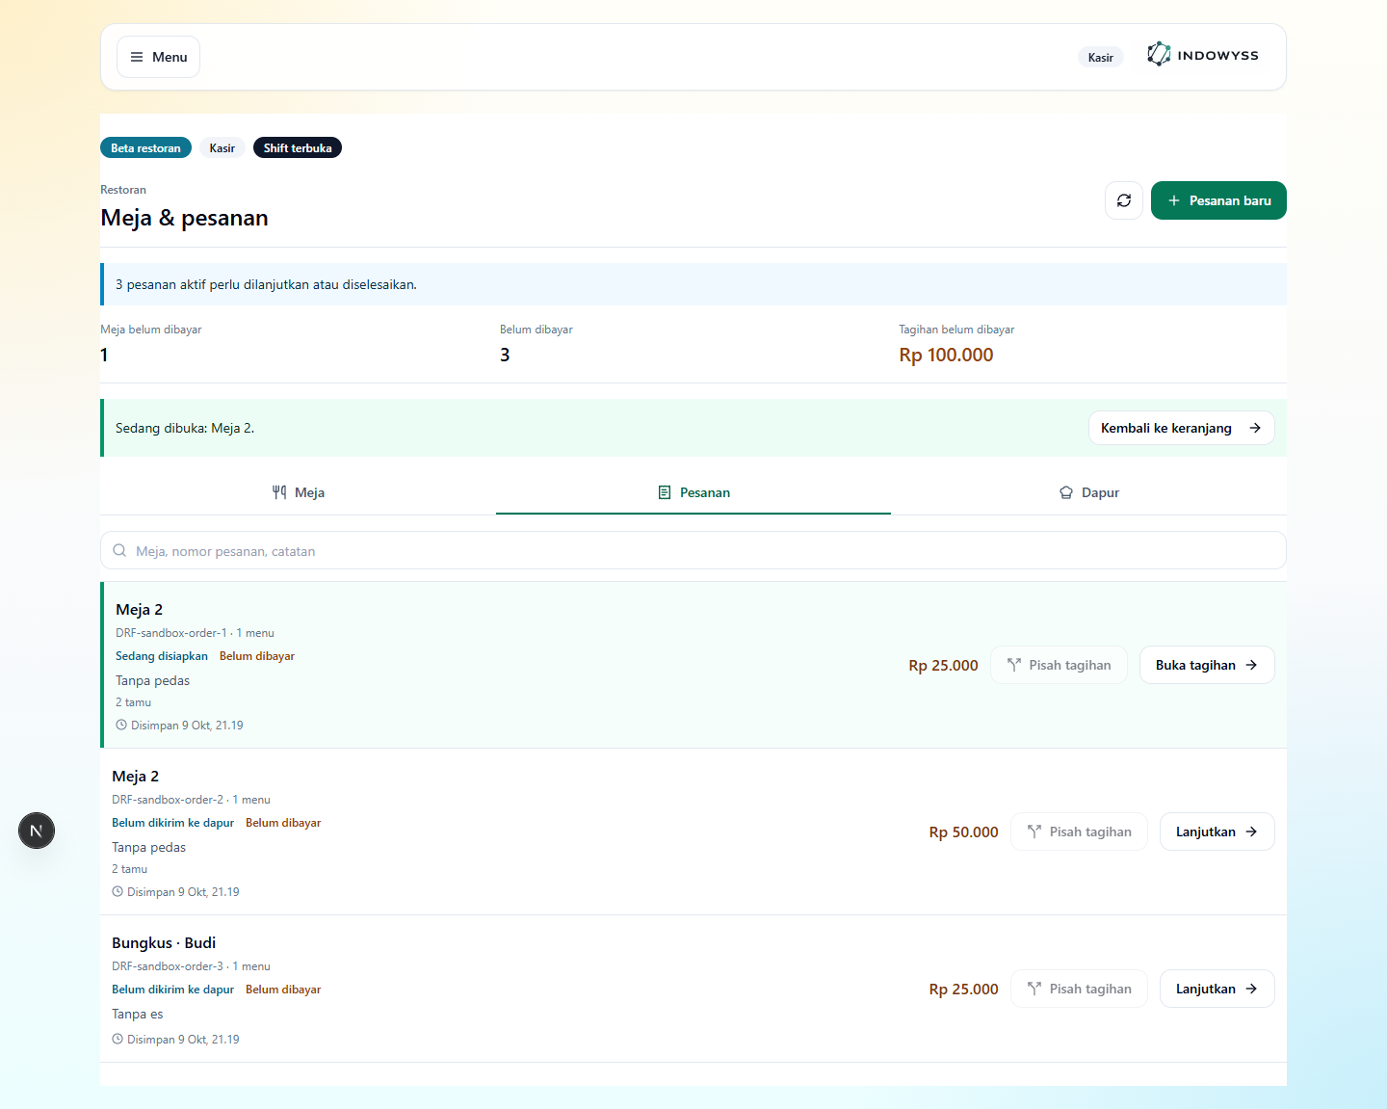Open Buka tagihan for Meja 2

(1207, 665)
